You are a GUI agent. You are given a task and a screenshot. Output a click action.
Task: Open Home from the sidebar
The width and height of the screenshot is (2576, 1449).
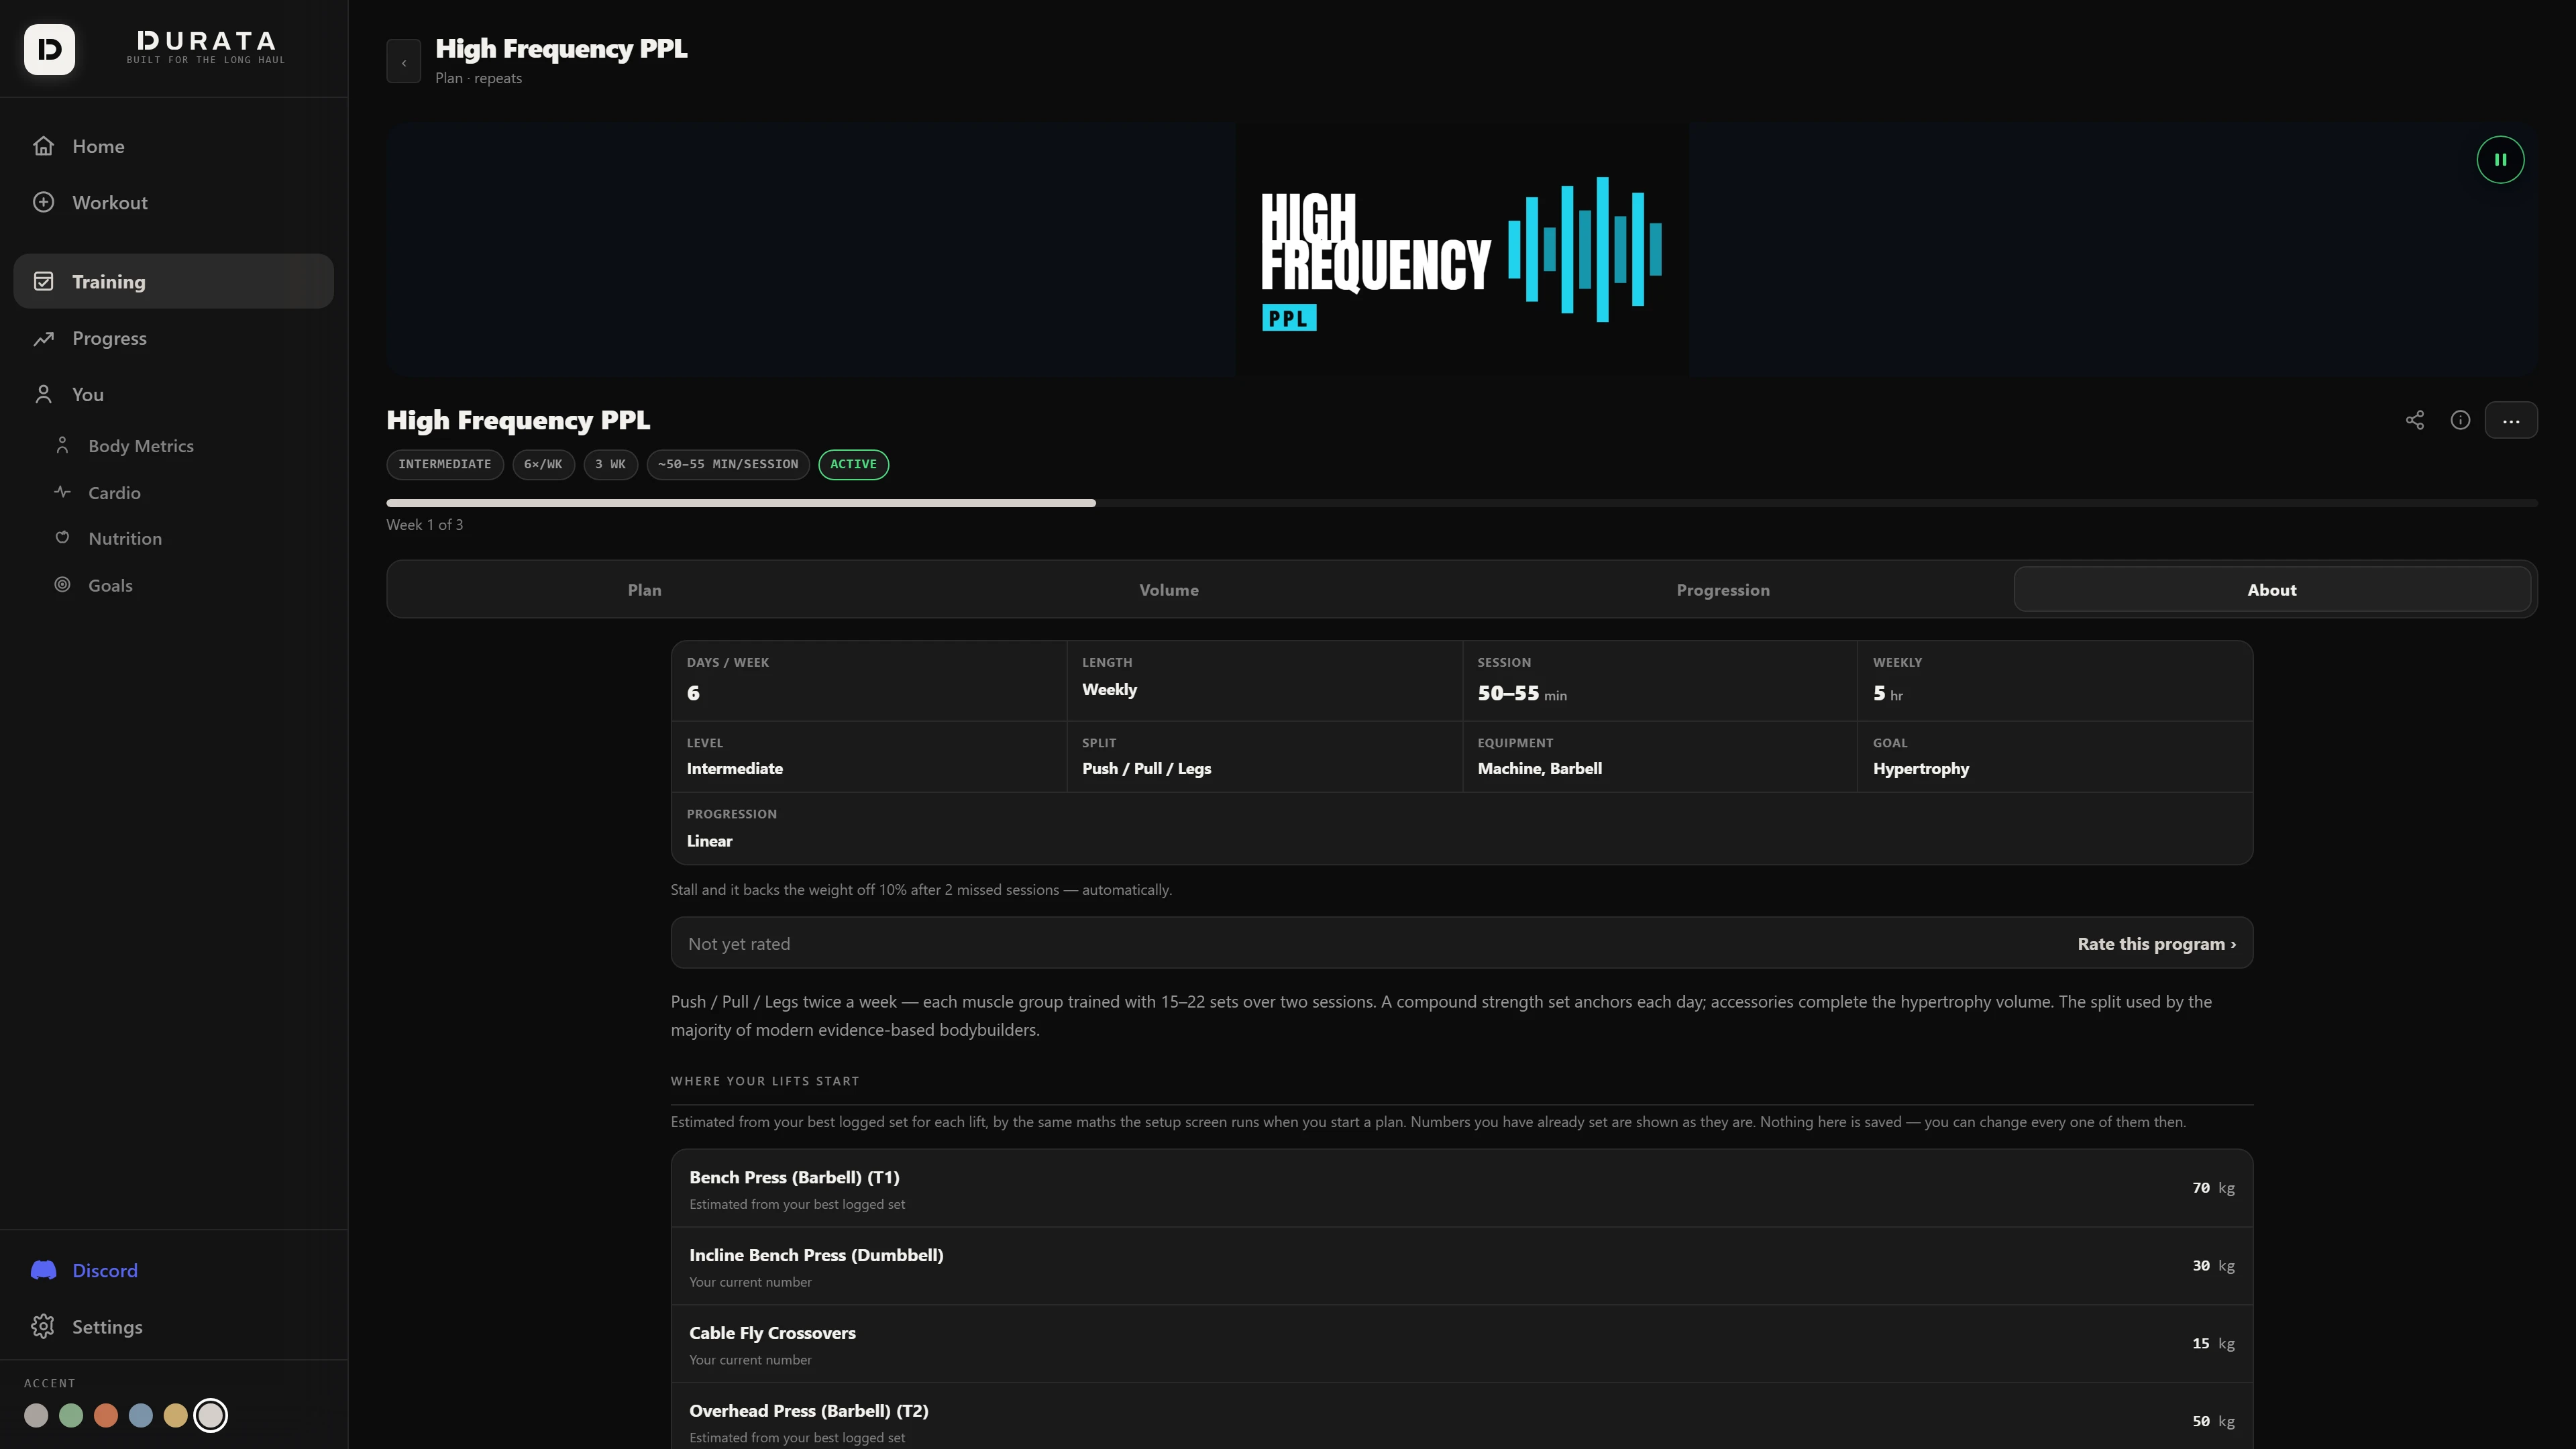coord(173,146)
